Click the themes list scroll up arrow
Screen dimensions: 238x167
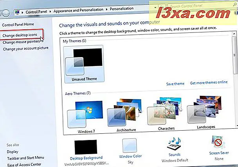(234, 34)
